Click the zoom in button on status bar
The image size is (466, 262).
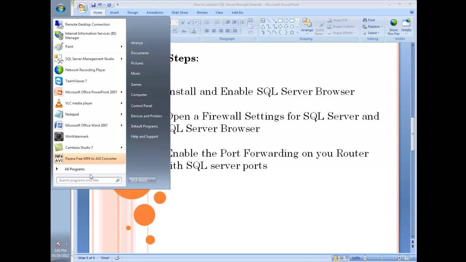pos(399,258)
